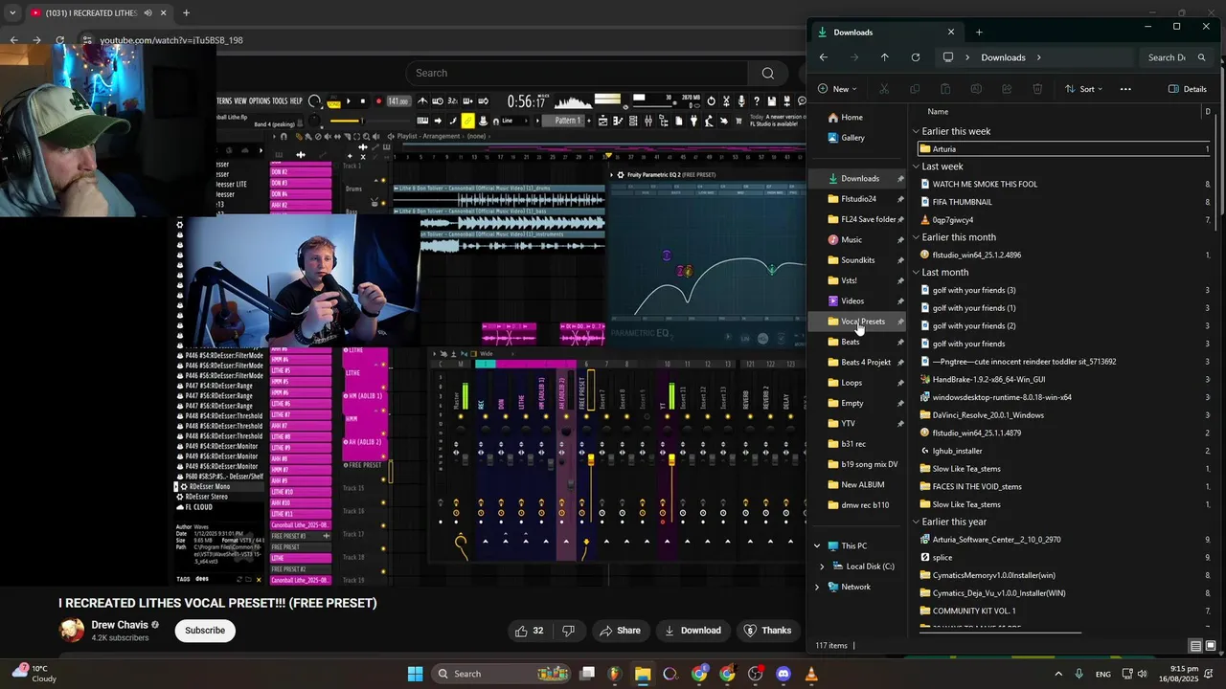This screenshot has width=1226, height=689.
Task: Open File Explorer from the taskbar
Action: [x=642, y=674]
